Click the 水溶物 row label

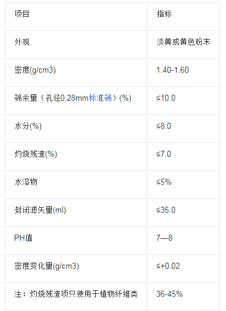(x=26, y=182)
